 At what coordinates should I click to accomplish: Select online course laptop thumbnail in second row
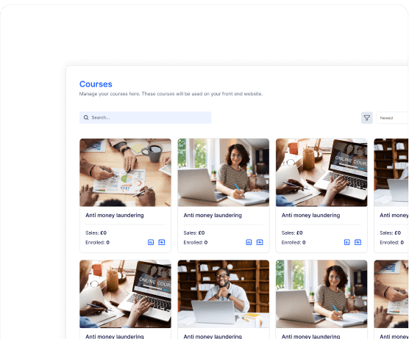[126, 294]
